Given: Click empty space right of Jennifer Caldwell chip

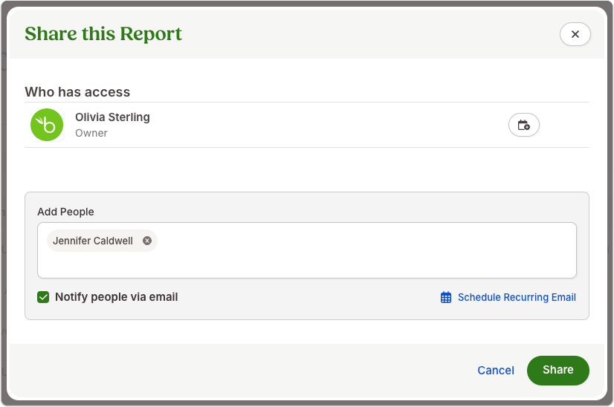Looking at the screenshot, I should click(x=364, y=241).
